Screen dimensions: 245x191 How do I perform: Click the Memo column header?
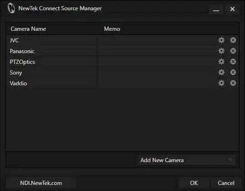112,29
